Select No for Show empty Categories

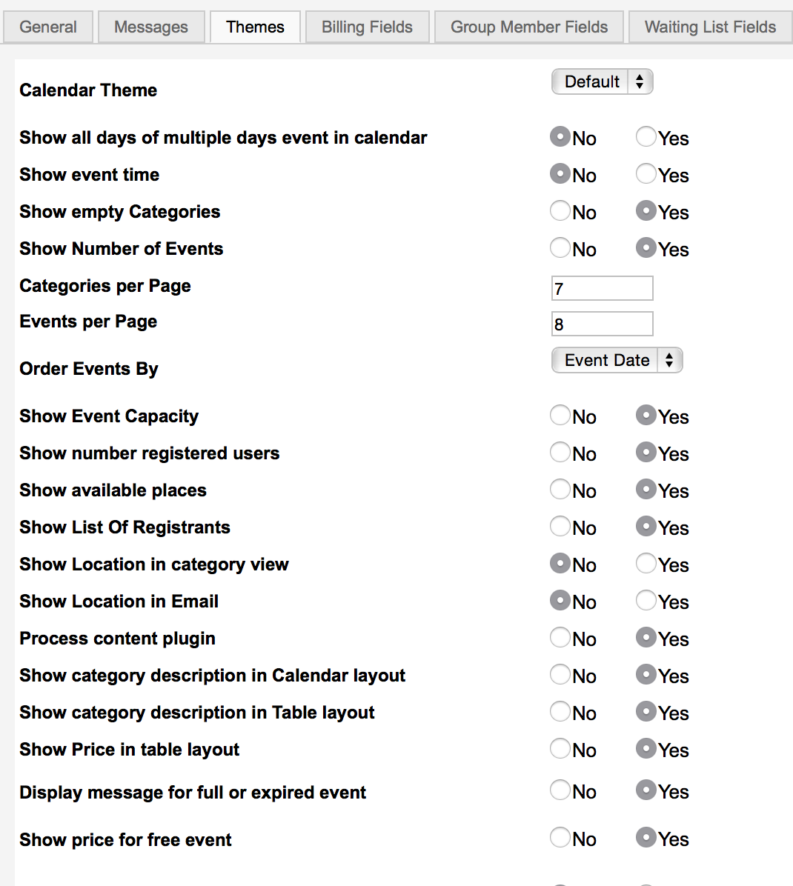point(560,211)
